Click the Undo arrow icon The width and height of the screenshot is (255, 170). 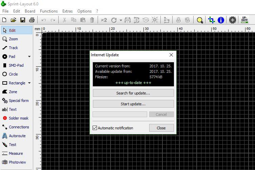44,20
